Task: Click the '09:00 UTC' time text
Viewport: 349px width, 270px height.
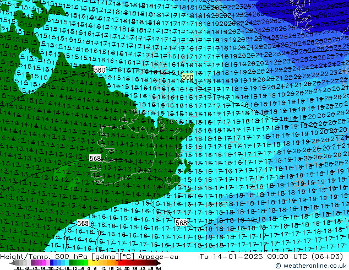Action: (288, 257)
